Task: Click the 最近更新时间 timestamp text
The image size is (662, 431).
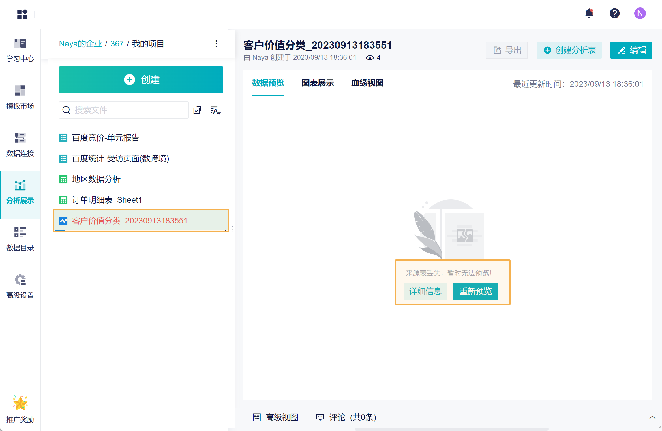Action: 578,84
